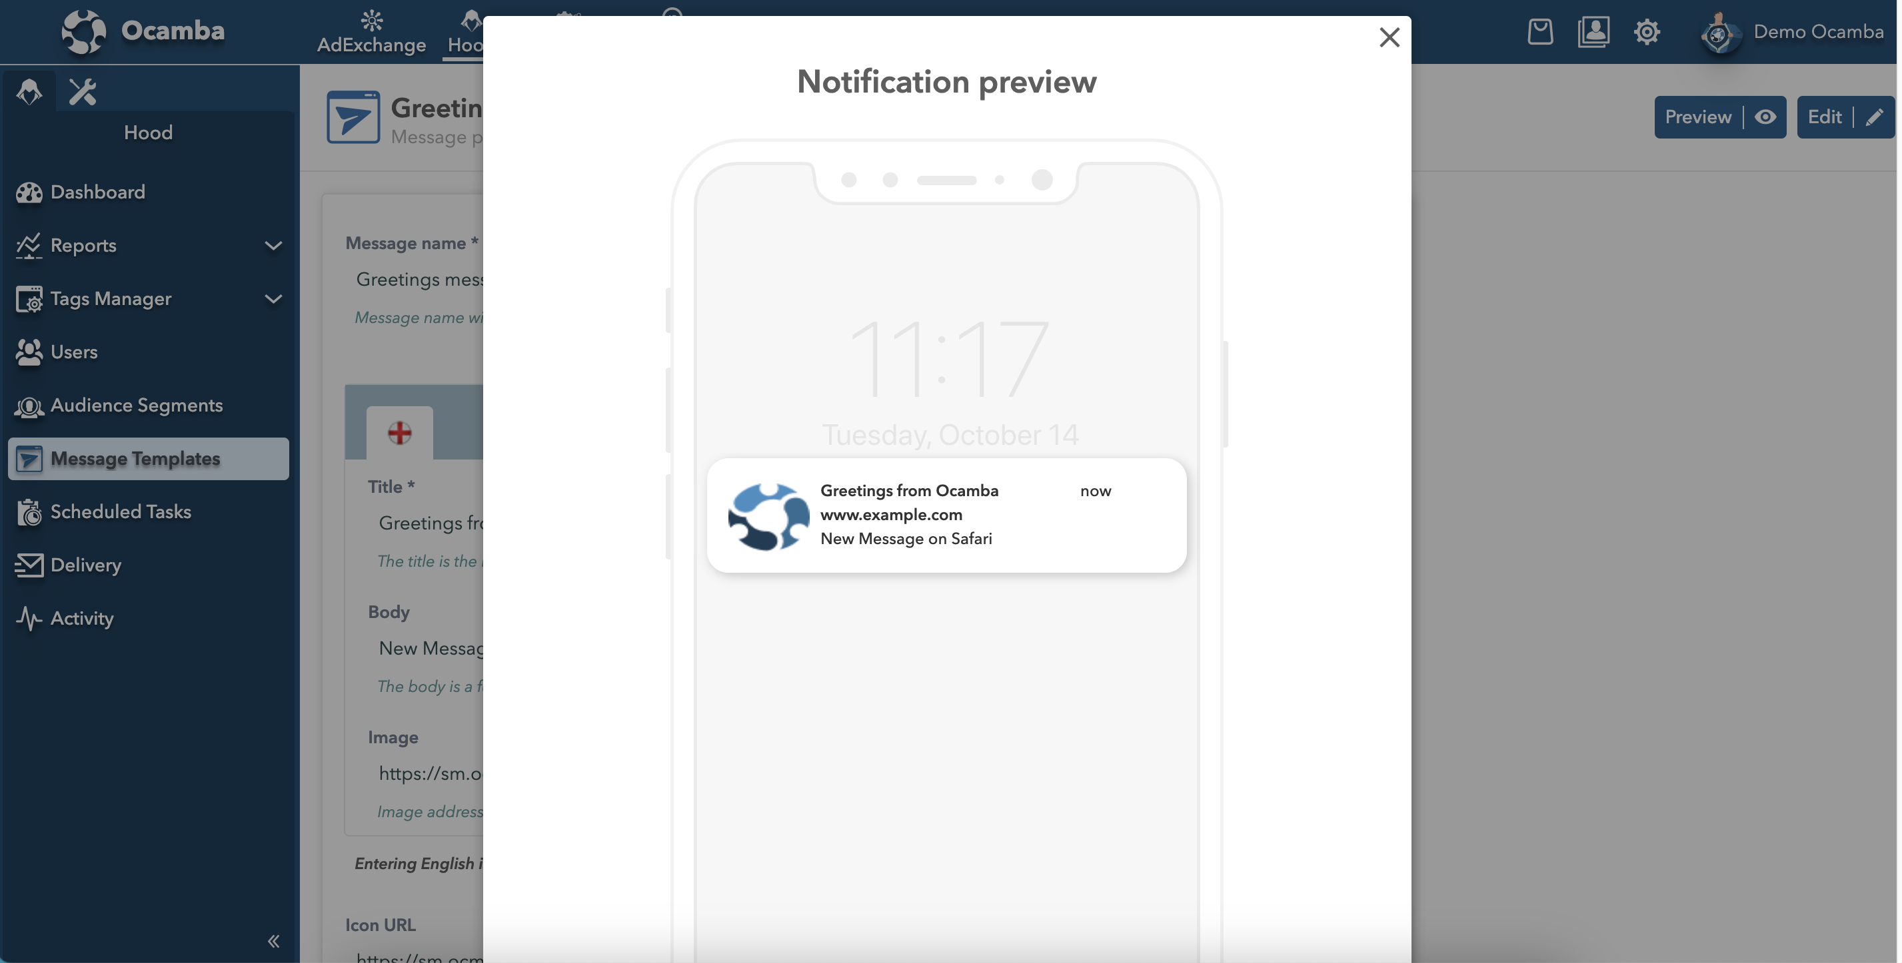Open AdExchange menu tab
This screenshot has width=1902, height=963.
[x=370, y=31]
